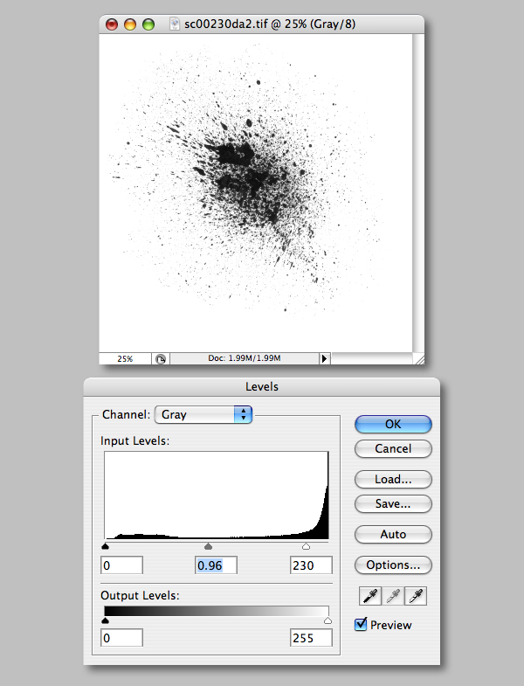Viewport: 524px width, 686px height.
Task: Click the Save... button
Action: tap(393, 504)
